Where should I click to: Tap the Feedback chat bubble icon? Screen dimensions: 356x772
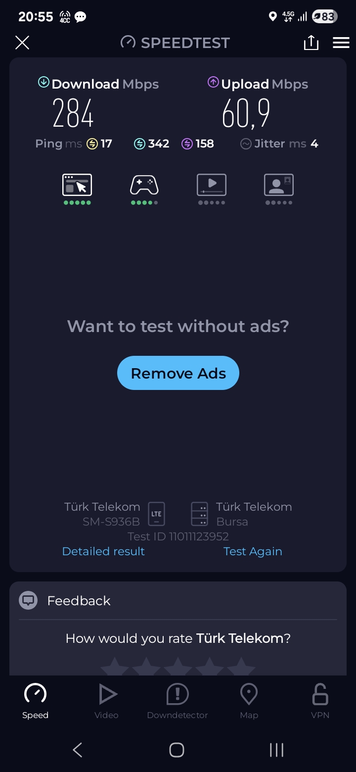click(28, 600)
